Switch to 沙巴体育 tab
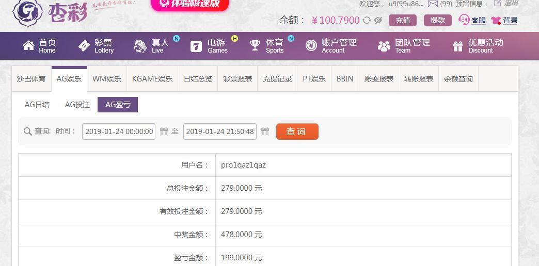 click(31, 79)
